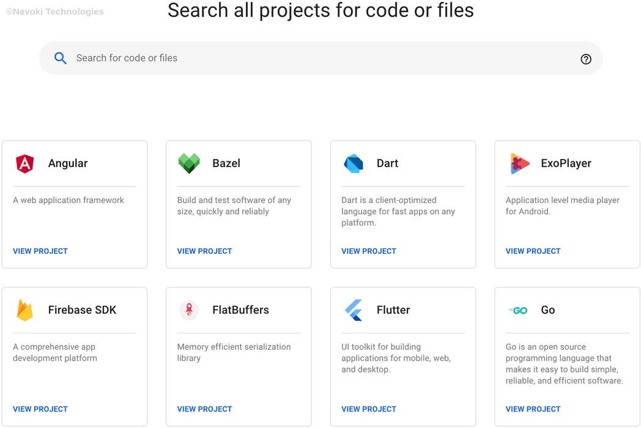Viewport: 641px width, 428px height.
Task: Click VIEW PROJECT under Bazel
Action: click(204, 251)
